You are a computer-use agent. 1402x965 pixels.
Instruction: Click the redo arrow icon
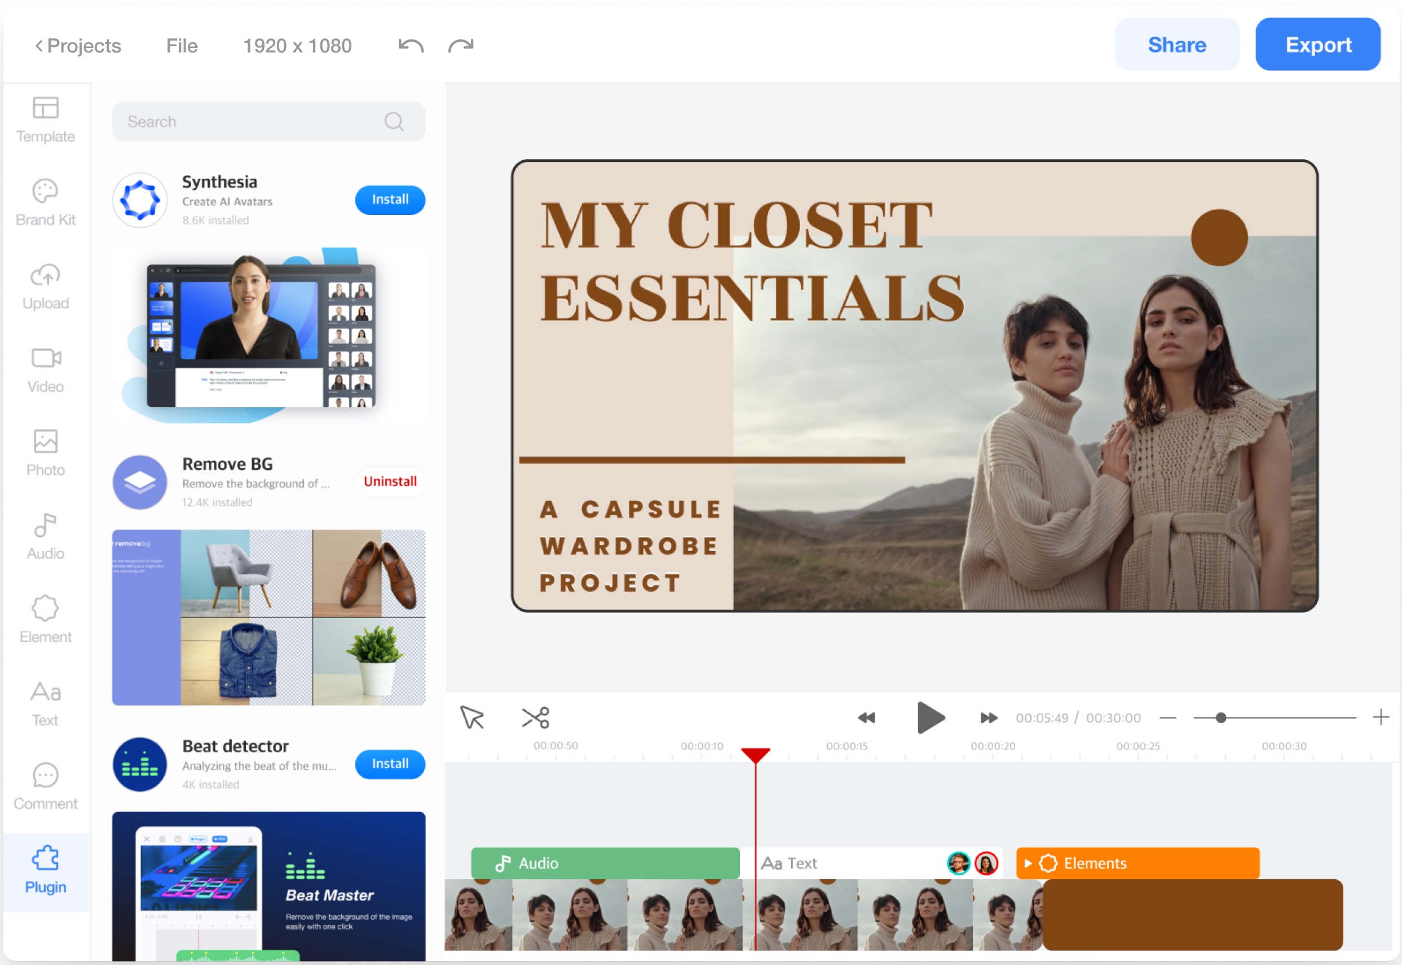pos(461,46)
